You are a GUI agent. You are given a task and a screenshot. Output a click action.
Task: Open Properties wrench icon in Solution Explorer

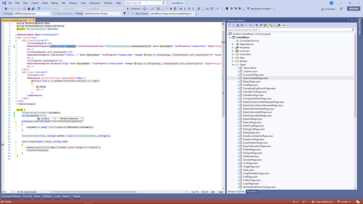pos(279,25)
